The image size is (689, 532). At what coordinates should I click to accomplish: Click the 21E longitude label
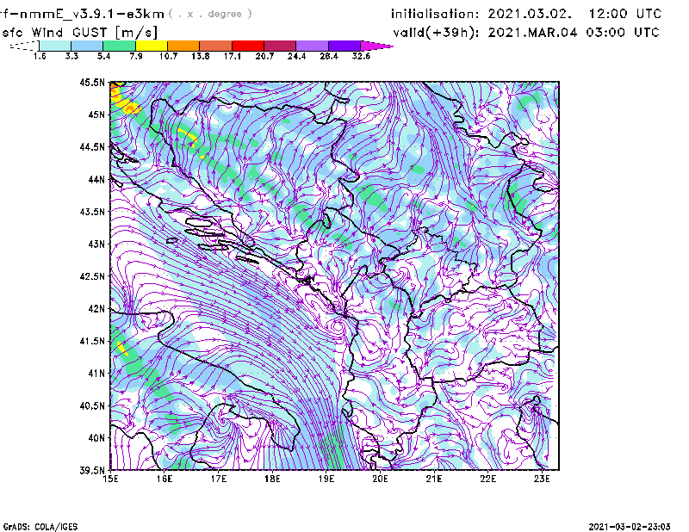pyautogui.click(x=434, y=479)
